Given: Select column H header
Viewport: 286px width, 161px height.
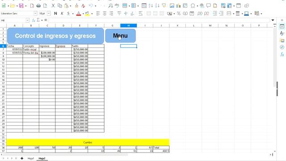Looking at the screenshot, I should point(128,25).
